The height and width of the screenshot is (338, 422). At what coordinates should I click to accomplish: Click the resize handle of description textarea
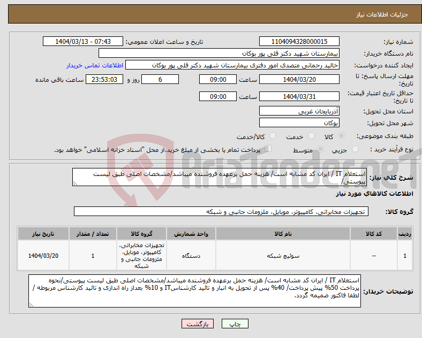[75, 183]
